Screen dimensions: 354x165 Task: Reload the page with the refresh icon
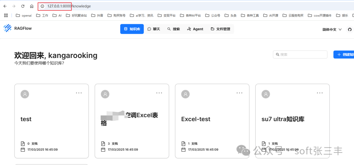pyautogui.click(x=23, y=6)
